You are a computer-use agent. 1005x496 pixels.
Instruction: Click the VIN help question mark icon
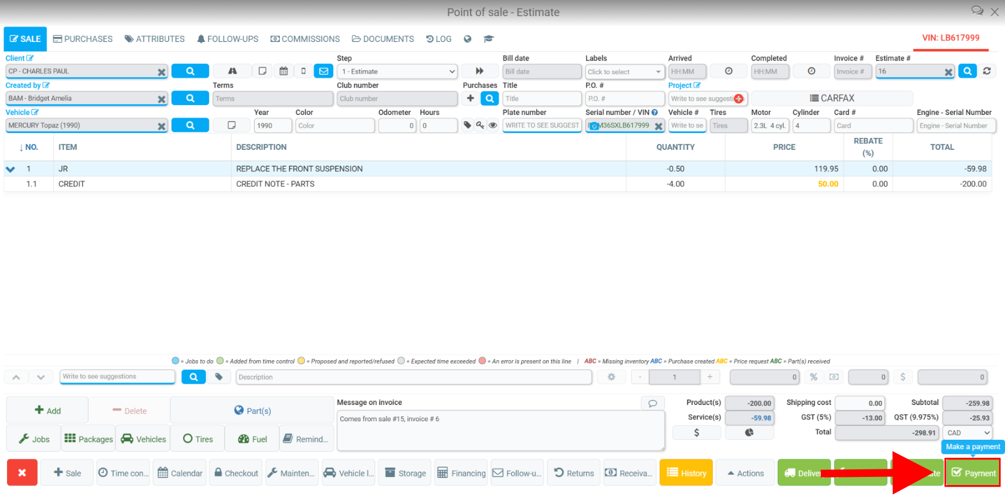click(655, 112)
